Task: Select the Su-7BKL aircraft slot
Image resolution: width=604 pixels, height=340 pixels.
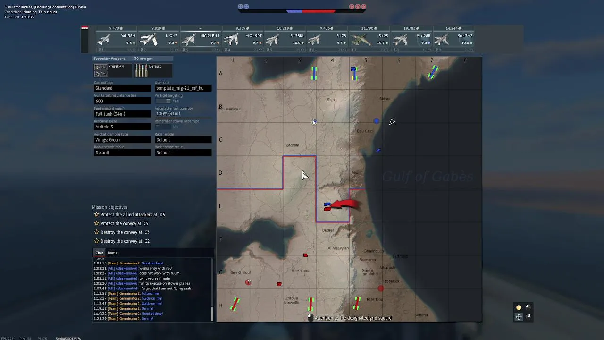Action: pyautogui.click(x=285, y=39)
